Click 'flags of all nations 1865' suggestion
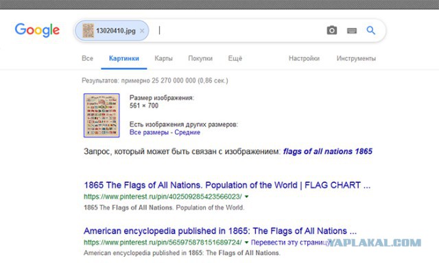Viewport: 439px width, 263px height. pyautogui.click(x=328, y=151)
